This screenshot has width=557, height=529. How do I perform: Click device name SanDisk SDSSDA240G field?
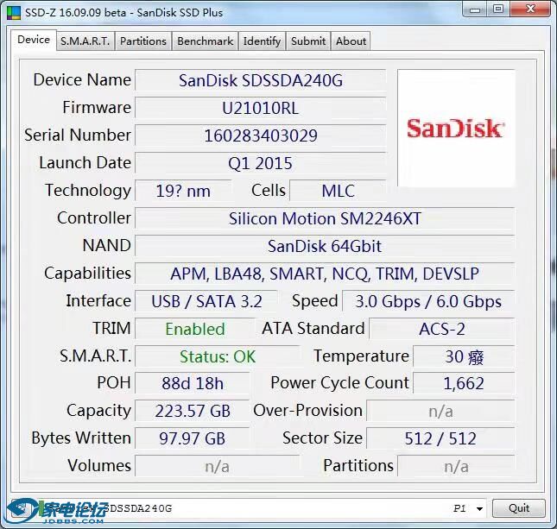(261, 80)
